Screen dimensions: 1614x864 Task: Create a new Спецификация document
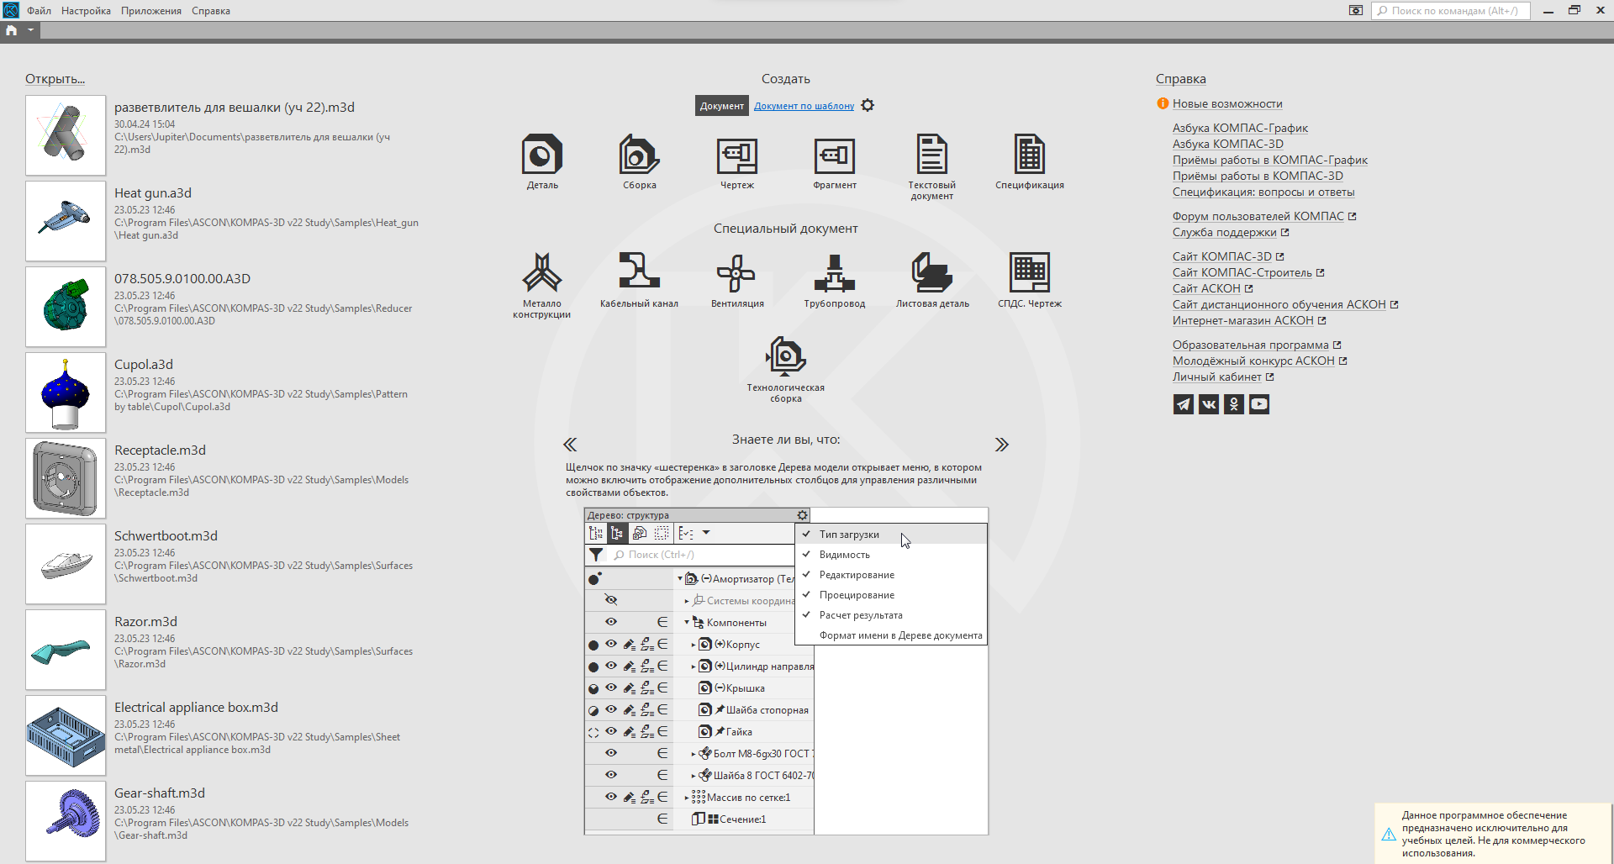pos(1030,161)
